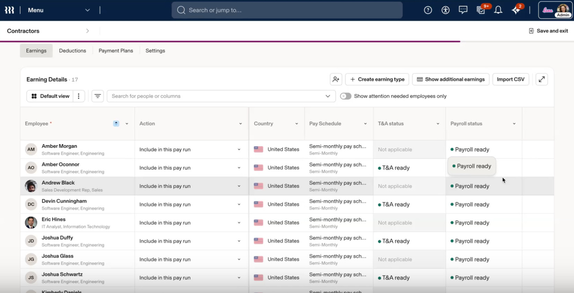Expand Amber Morgan's Action dropdown
The height and width of the screenshot is (293, 574).
[x=239, y=150]
